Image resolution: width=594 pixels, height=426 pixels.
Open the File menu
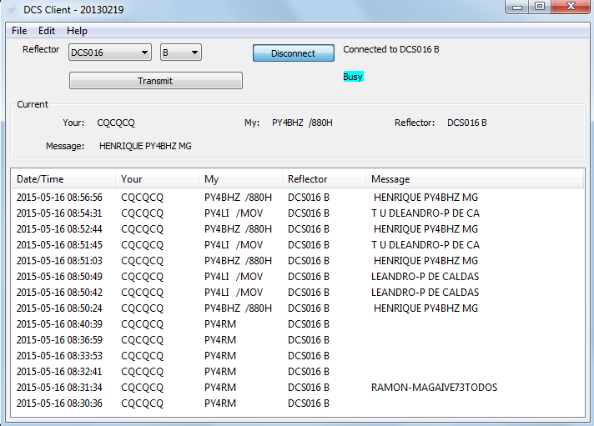tap(19, 31)
